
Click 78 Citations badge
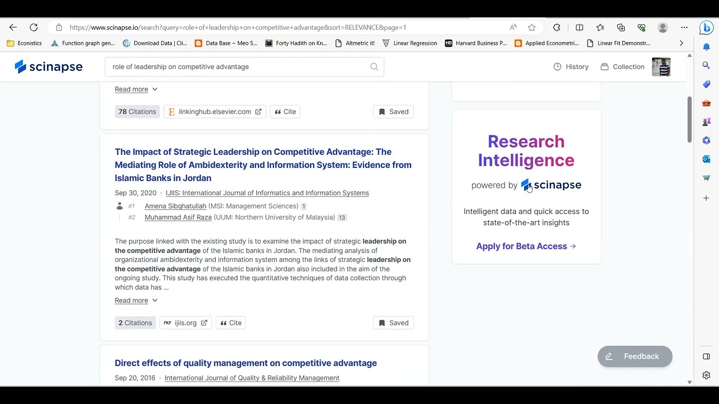tap(137, 112)
